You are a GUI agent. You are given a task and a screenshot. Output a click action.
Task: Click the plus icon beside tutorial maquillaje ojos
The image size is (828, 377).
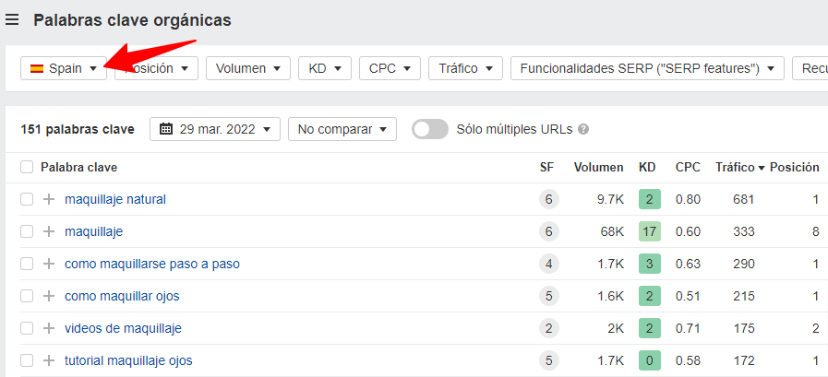49,360
